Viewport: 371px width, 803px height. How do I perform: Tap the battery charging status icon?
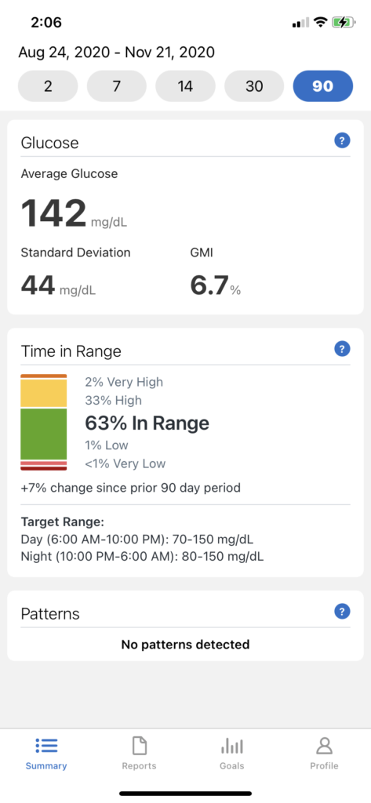[x=344, y=22]
